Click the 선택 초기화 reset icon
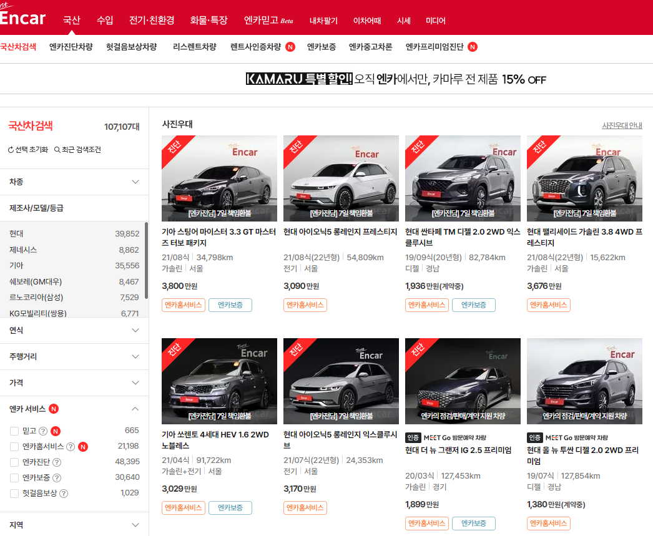This screenshot has width=653, height=536. [x=11, y=150]
